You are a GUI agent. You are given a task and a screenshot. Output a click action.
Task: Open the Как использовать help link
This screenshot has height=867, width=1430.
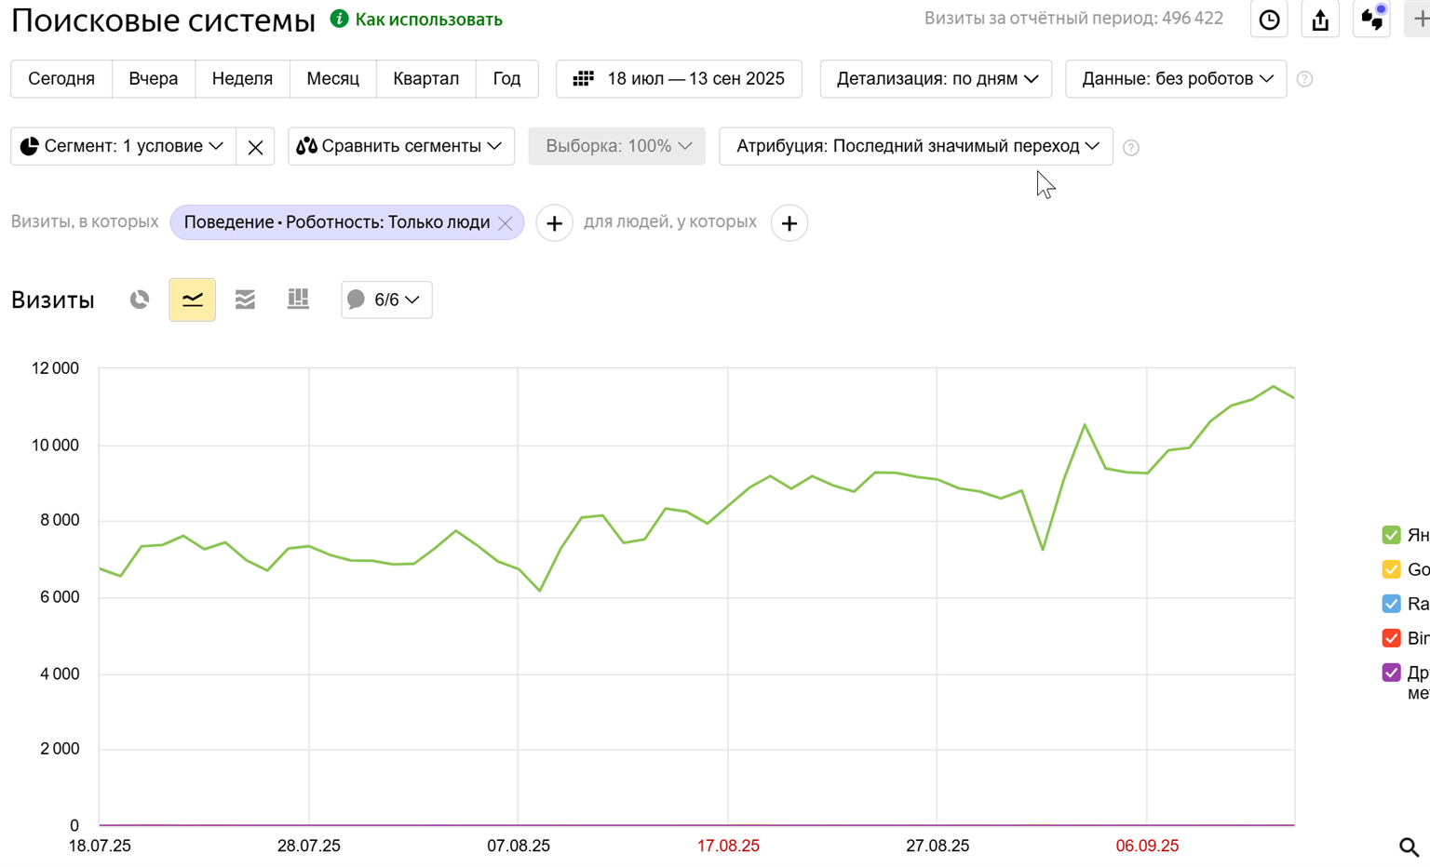tap(428, 20)
